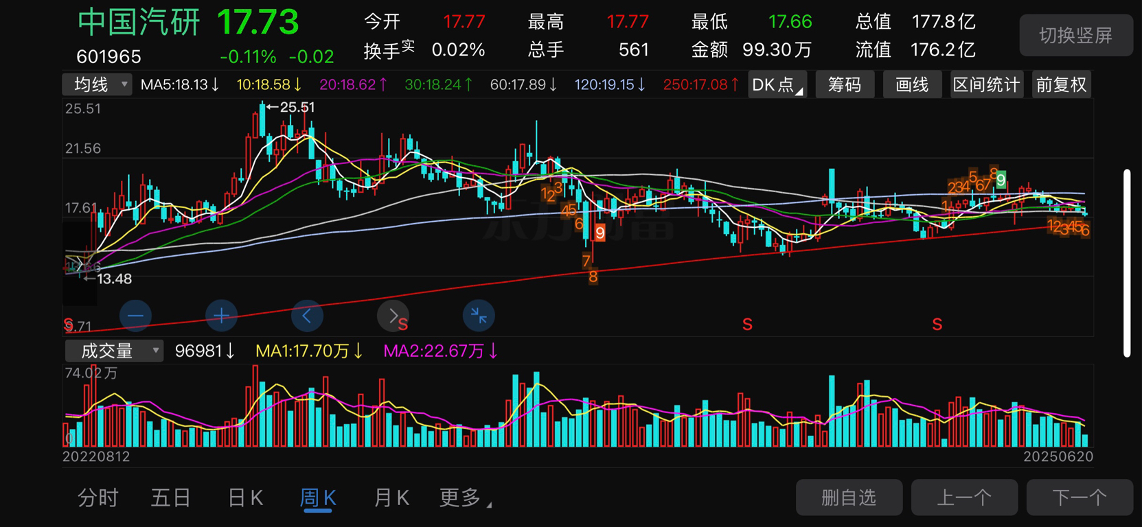
Task: Click the stock code 601965
Action: pos(109,56)
